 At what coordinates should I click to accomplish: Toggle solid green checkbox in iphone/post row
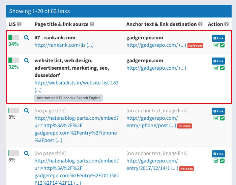click(x=222, y=118)
